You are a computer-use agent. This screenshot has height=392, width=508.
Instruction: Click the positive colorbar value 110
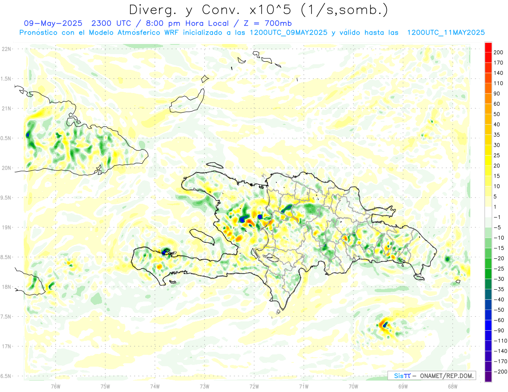click(x=499, y=83)
